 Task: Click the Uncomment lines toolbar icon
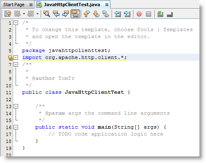pos(170,14)
